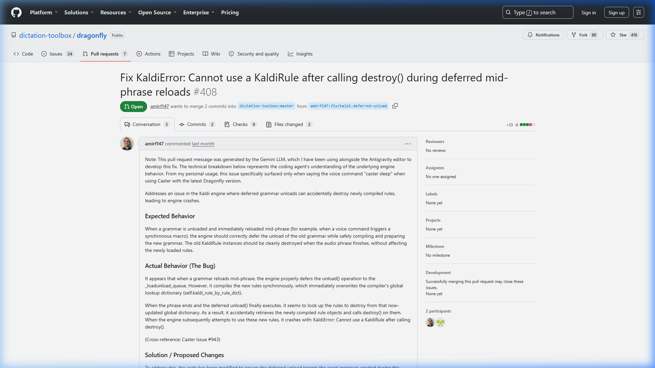Select the Commits tab
This screenshot has width=655, height=368.
pyautogui.click(x=197, y=125)
